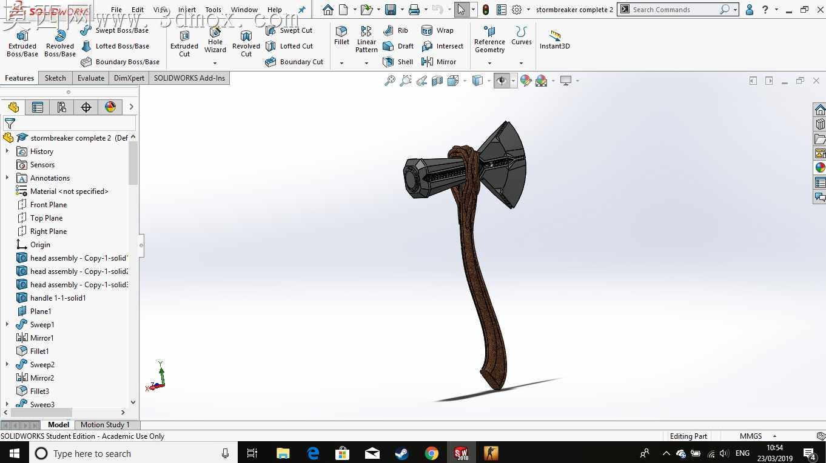The image size is (826, 463).
Task: Expand the Annotations tree node
Action: click(7, 178)
